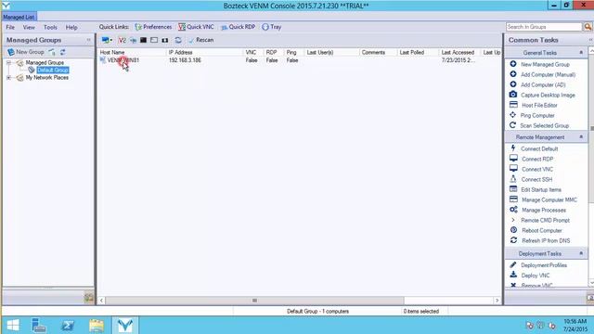Open the View menu

click(x=29, y=27)
